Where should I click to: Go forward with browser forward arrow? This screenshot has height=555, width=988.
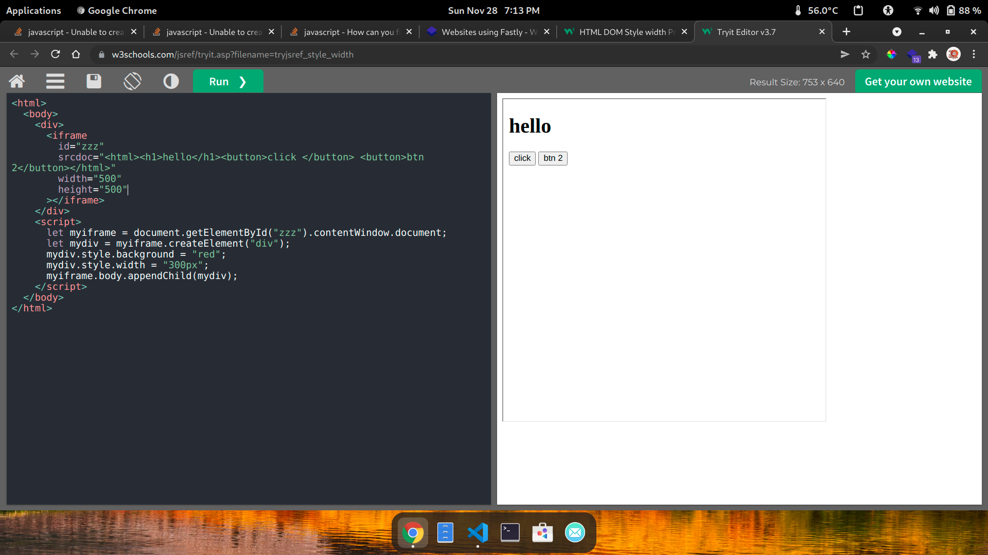tap(34, 54)
